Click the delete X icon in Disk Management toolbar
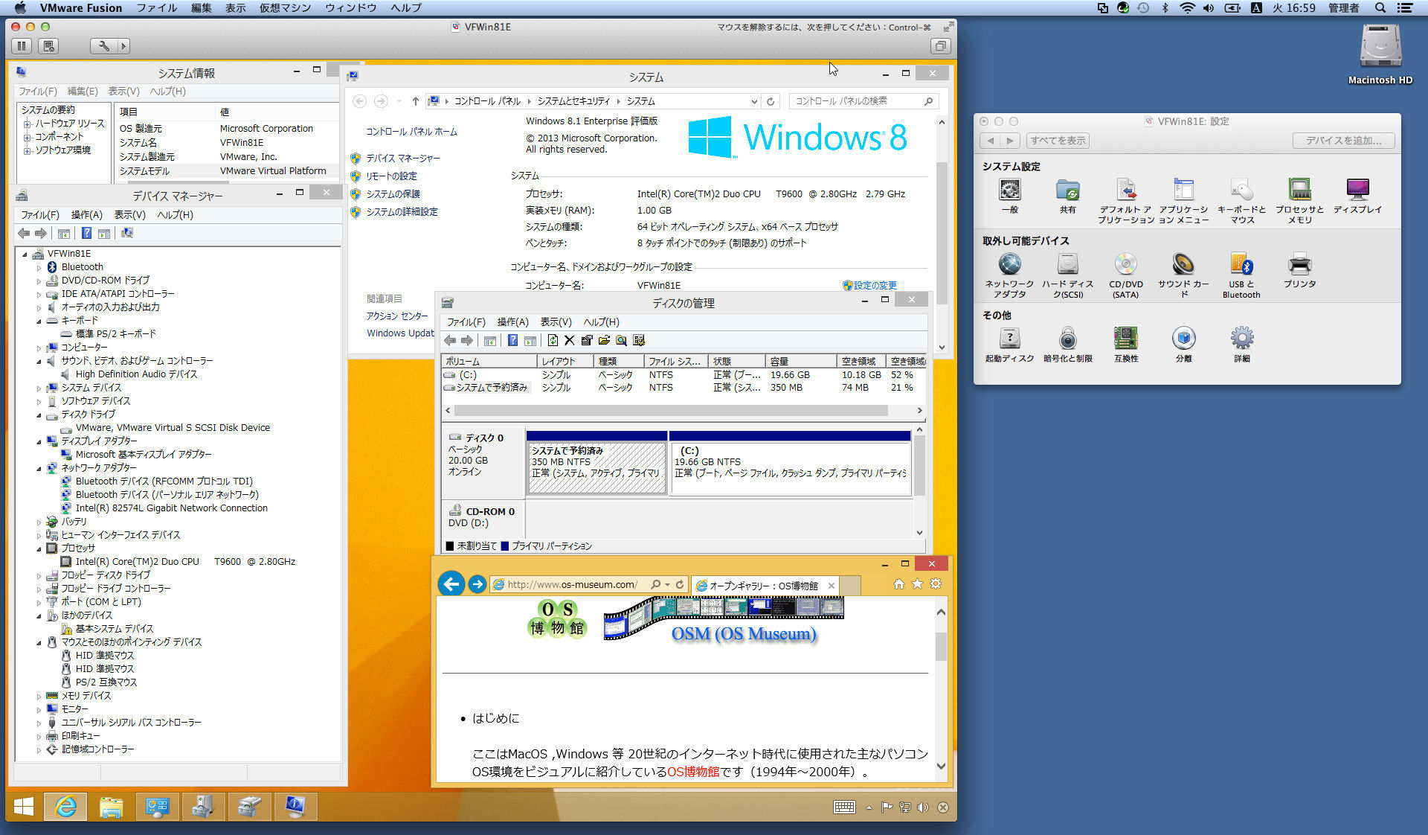 pos(569,341)
